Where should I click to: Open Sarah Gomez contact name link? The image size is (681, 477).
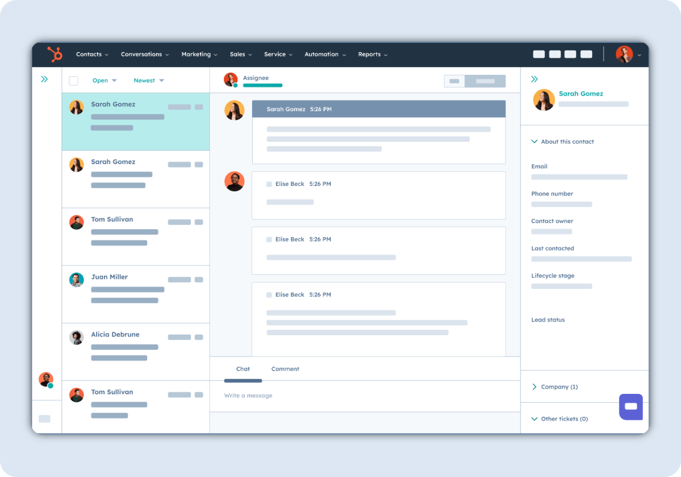pos(581,94)
